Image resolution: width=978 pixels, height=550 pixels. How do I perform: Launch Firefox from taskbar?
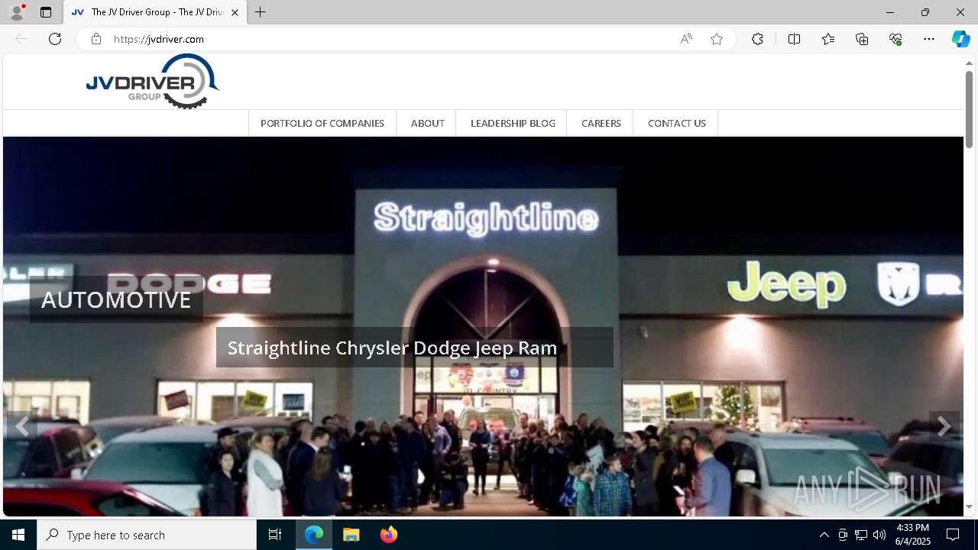(388, 535)
